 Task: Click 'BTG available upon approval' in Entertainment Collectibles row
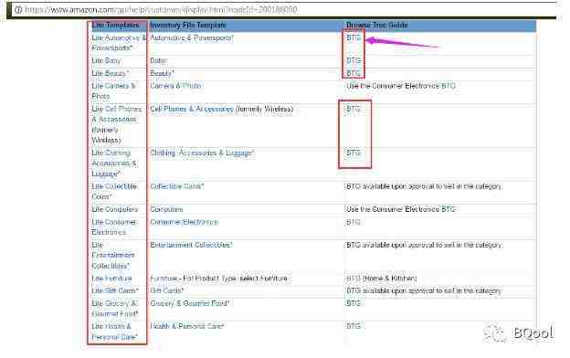coord(424,246)
